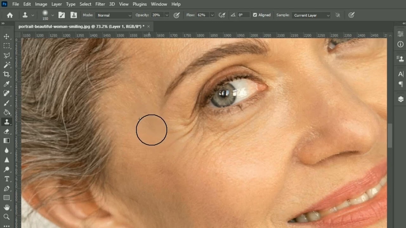Viewport: 406px width, 228px height.
Task: Select the Eraser tool
Action: (6, 131)
